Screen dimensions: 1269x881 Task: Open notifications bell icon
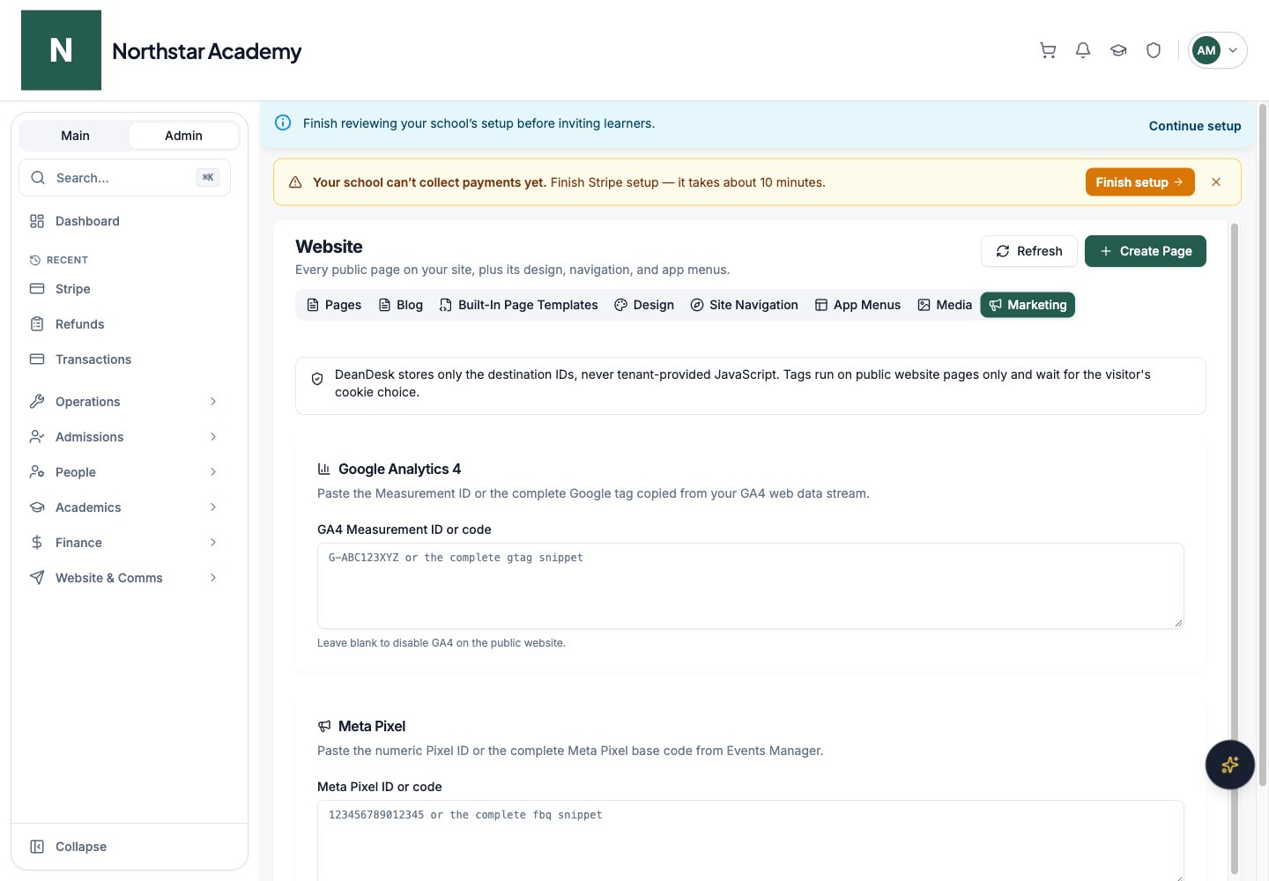(1083, 50)
